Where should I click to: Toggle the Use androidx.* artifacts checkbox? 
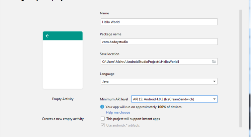(x=103, y=125)
